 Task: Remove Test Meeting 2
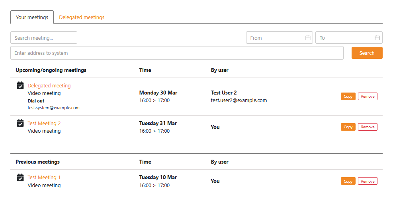(368, 127)
